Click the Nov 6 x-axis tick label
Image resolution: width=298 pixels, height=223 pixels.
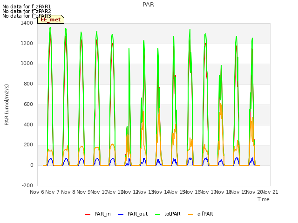click(37, 192)
